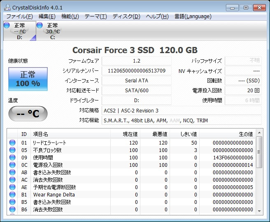
Task: Click status orb of リードエラーレート row
Action: pos(12,143)
